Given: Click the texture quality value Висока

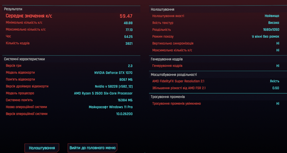Looking at the screenshot, I should pyautogui.click(x=273, y=23).
